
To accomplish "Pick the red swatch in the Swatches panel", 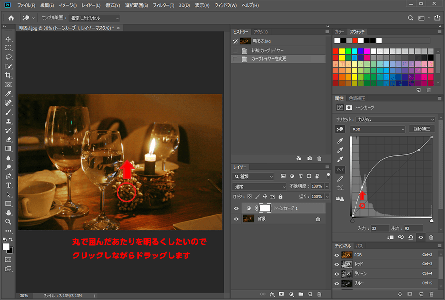I will pyautogui.click(x=336, y=51).
